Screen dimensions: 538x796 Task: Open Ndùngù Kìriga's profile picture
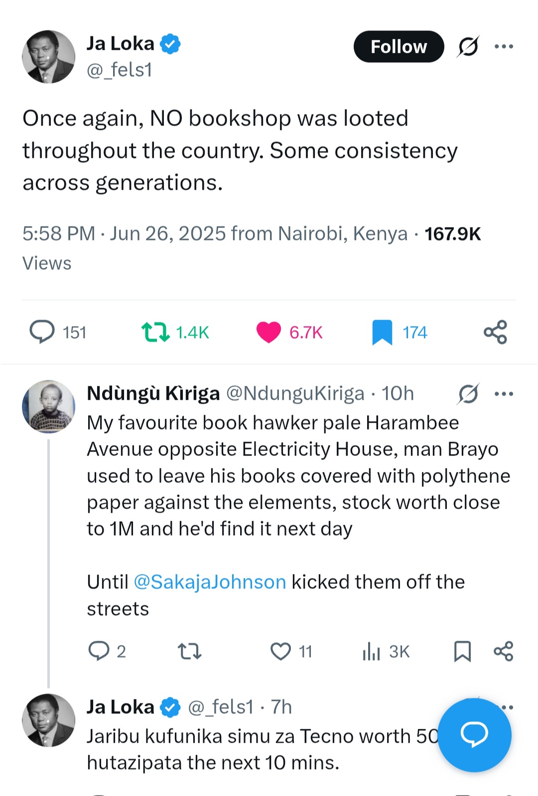(x=48, y=406)
